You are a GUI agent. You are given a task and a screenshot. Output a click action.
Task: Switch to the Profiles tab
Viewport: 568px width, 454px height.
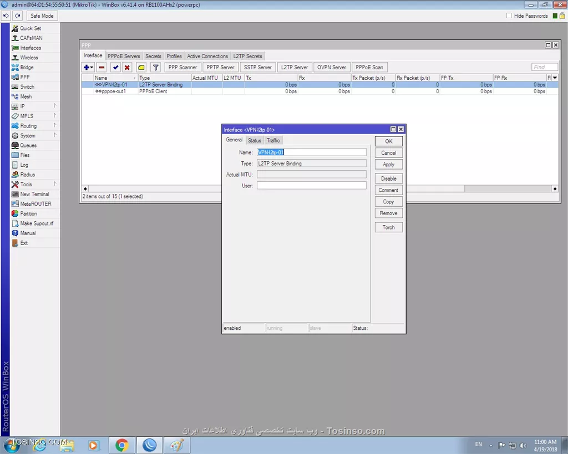click(x=174, y=56)
